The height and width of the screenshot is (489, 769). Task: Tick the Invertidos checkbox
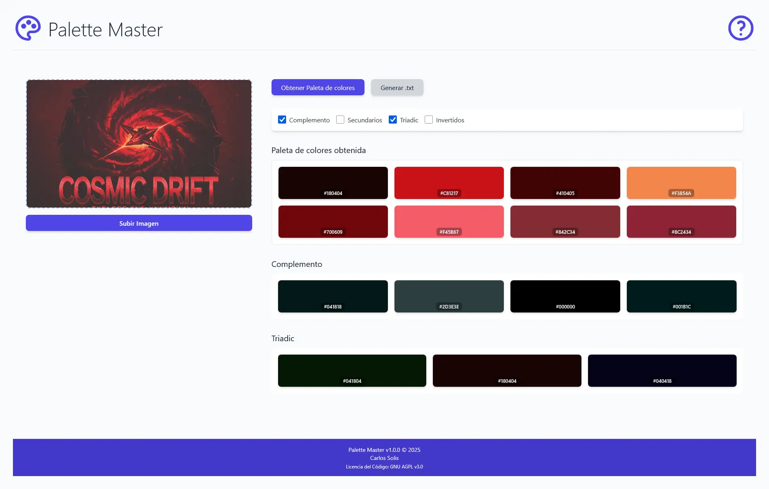429,120
